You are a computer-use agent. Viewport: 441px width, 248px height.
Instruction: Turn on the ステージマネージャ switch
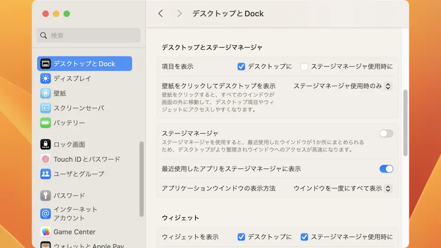pos(386,134)
